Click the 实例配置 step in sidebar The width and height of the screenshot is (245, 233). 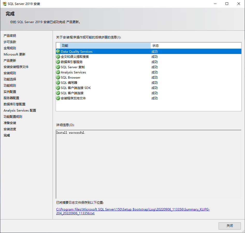10,92
